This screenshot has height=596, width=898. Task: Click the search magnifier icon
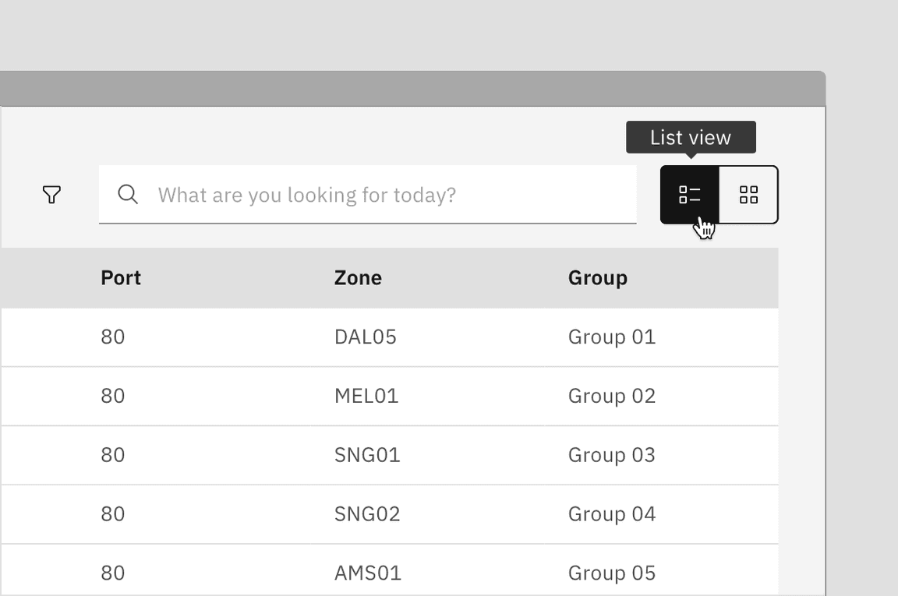point(128,195)
